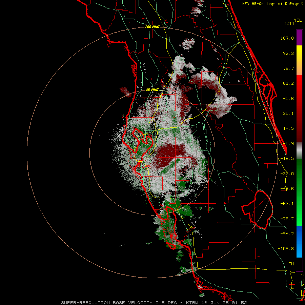Click the Super-Resolution Base Velocity caption text
The image size is (305, 305).
(154, 303)
